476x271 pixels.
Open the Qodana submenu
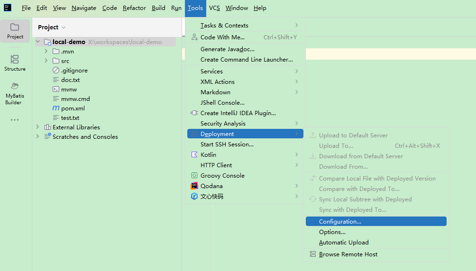[x=211, y=186]
